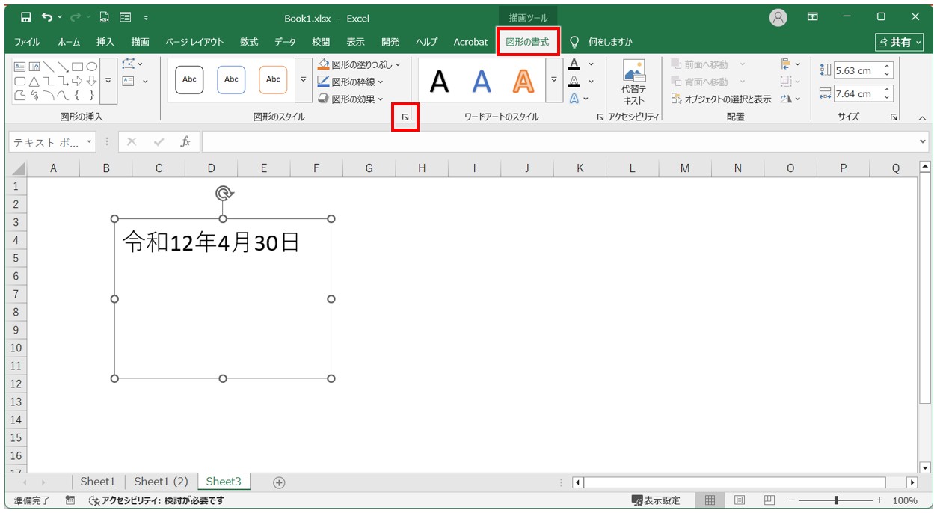Expand the formula bar chevron
This screenshot has width=937, height=513.
coord(923,141)
